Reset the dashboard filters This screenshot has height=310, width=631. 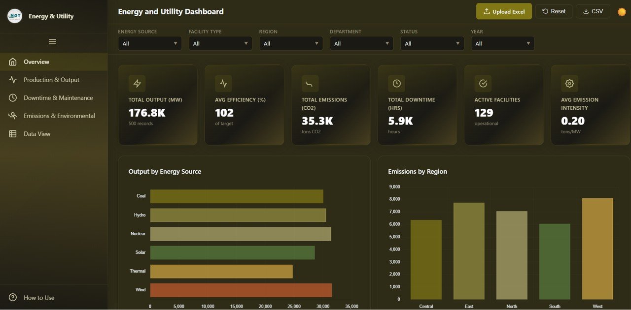554,11
